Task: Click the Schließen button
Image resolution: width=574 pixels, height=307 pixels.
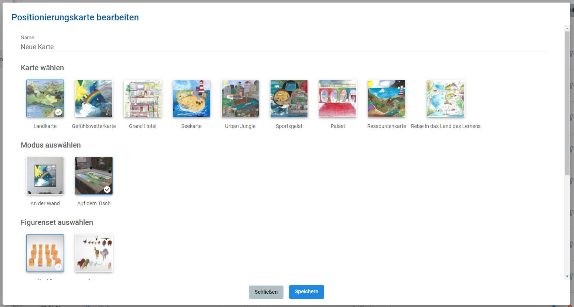Action: (x=266, y=292)
